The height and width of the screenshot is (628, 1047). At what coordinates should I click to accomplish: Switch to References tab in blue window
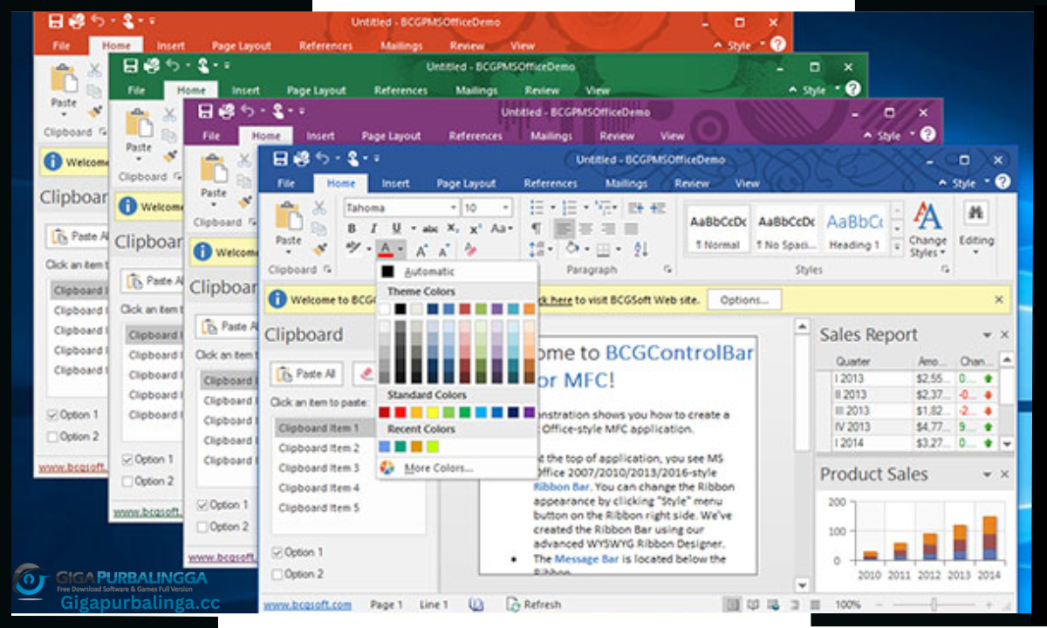[x=551, y=183]
